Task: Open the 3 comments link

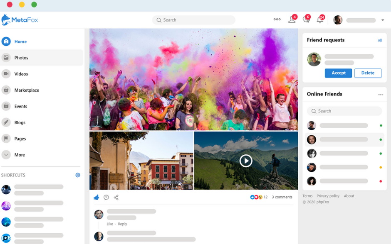Action: tap(282, 197)
